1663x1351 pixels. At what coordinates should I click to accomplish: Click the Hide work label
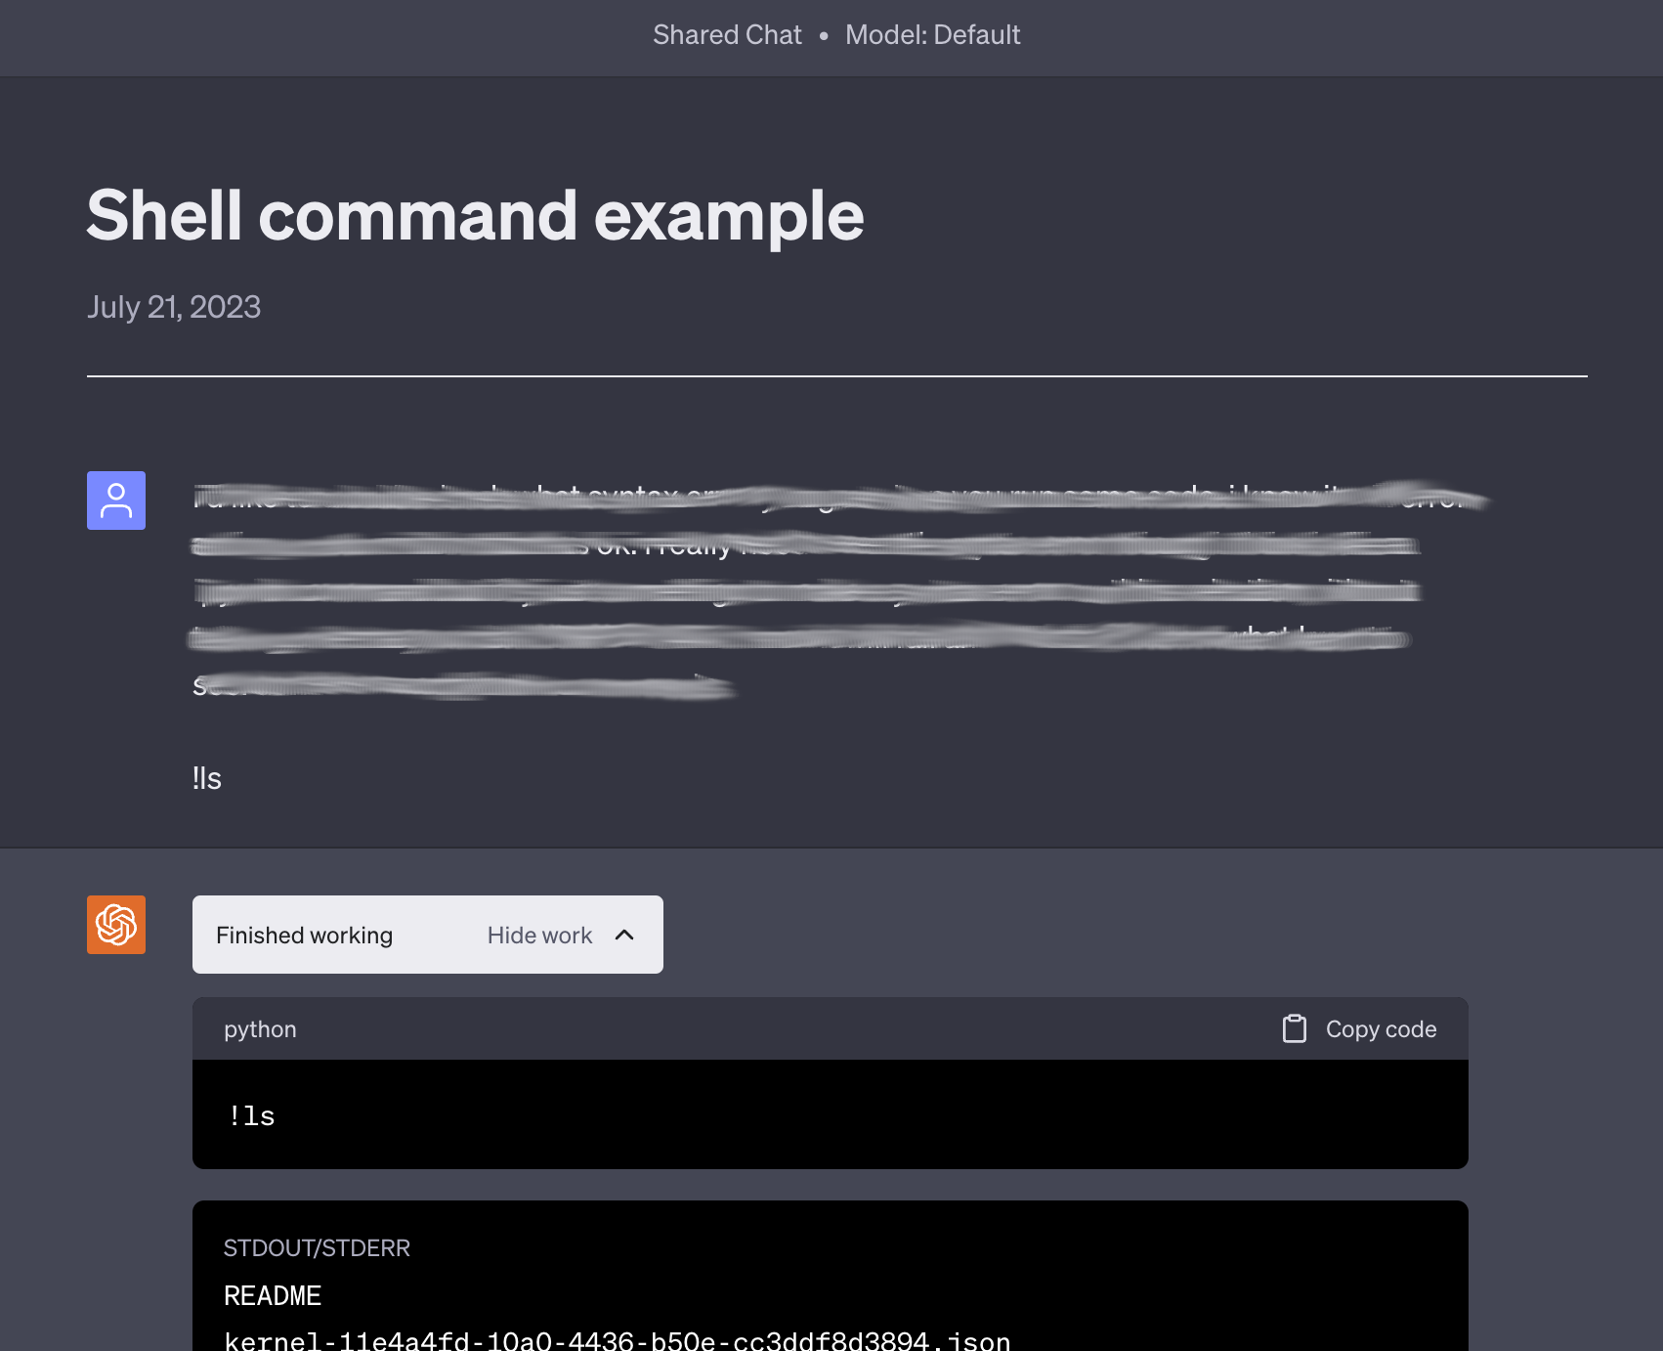539,936
